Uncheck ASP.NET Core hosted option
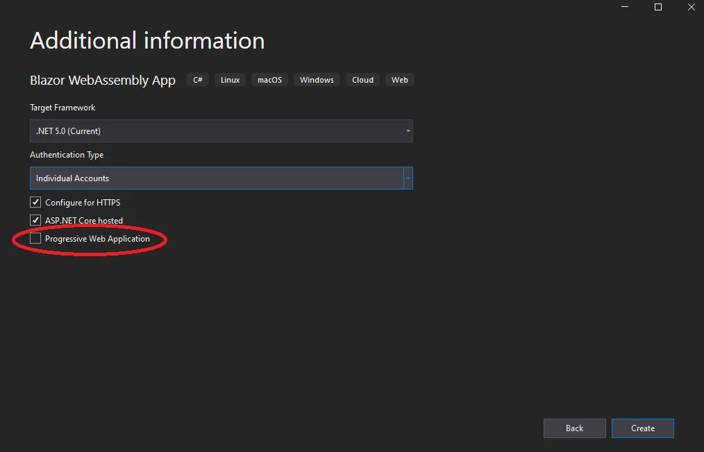Screen dimensions: 704x452 (35, 220)
